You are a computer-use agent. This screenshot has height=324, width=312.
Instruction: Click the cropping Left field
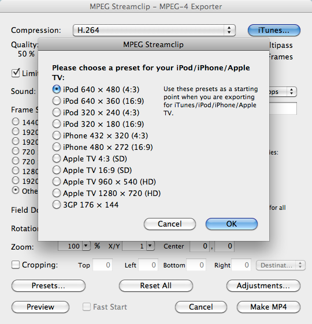[x=148, y=265]
